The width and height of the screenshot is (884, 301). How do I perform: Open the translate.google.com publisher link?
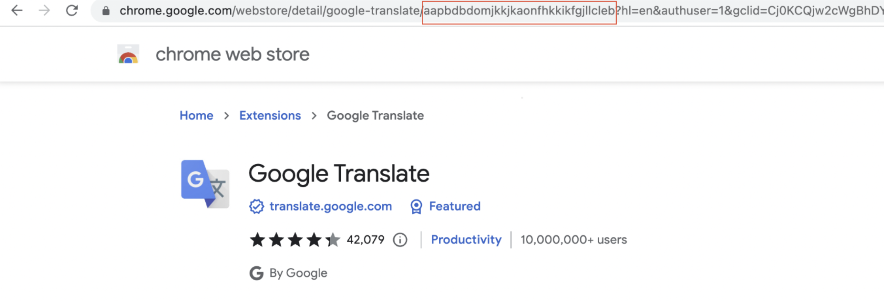click(x=330, y=206)
